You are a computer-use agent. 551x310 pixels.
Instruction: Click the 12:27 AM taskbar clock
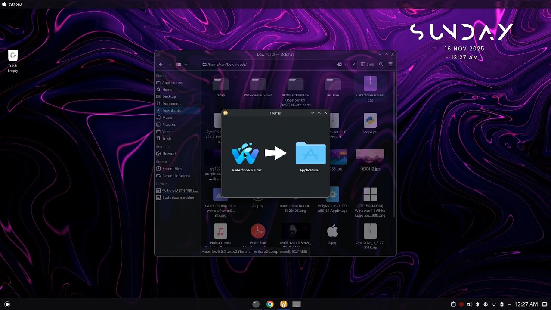click(526, 304)
